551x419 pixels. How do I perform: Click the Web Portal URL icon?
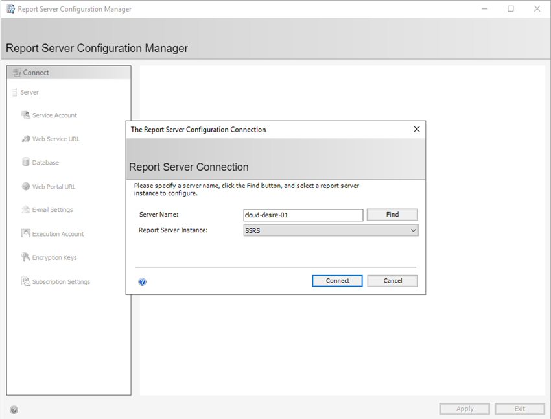click(26, 186)
